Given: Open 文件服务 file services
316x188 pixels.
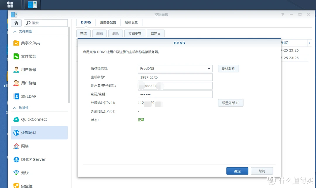Looking at the screenshot, I should (28, 56).
